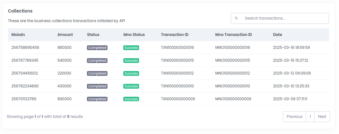Click Completed badge for TXN100000000009
Image resolution: width=339 pixels, height=134 pixels.
click(97, 99)
